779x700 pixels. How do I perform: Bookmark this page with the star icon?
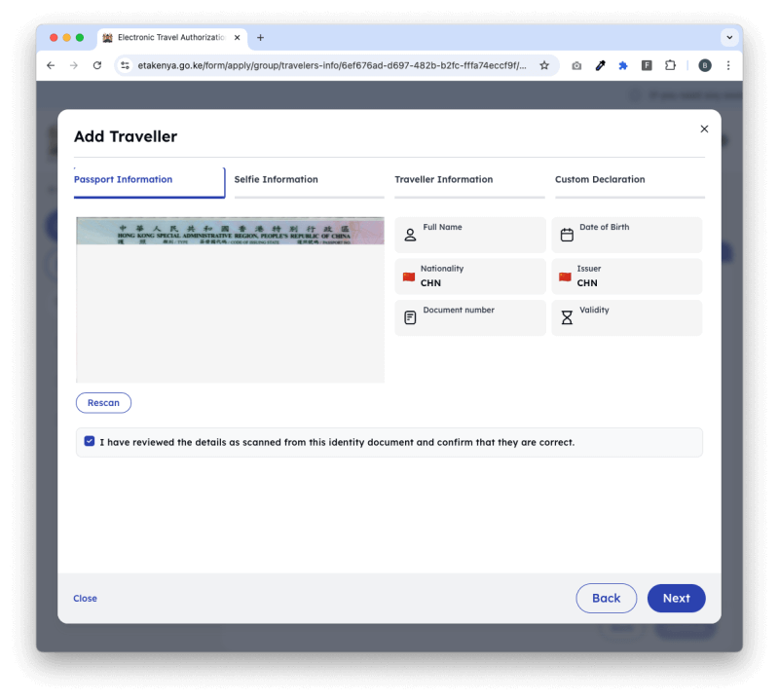click(544, 65)
